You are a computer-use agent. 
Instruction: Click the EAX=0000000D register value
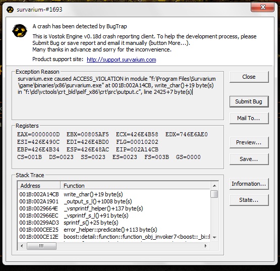pos(38,134)
